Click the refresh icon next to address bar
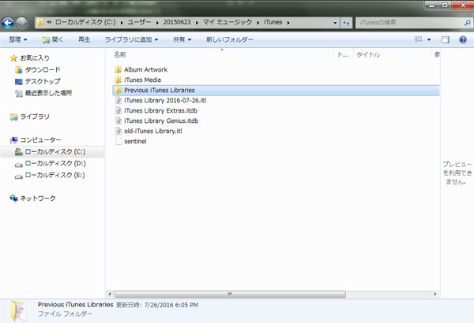The height and width of the screenshot is (323, 474). (346, 23)
